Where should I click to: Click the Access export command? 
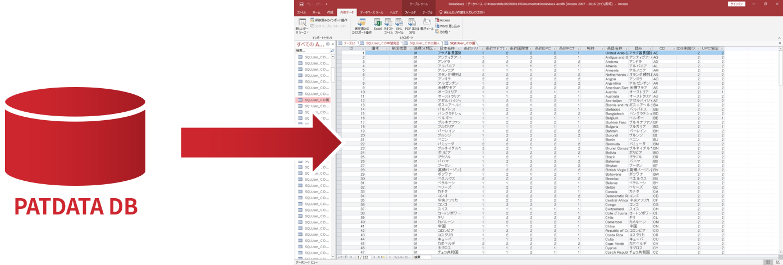point(443,20)
